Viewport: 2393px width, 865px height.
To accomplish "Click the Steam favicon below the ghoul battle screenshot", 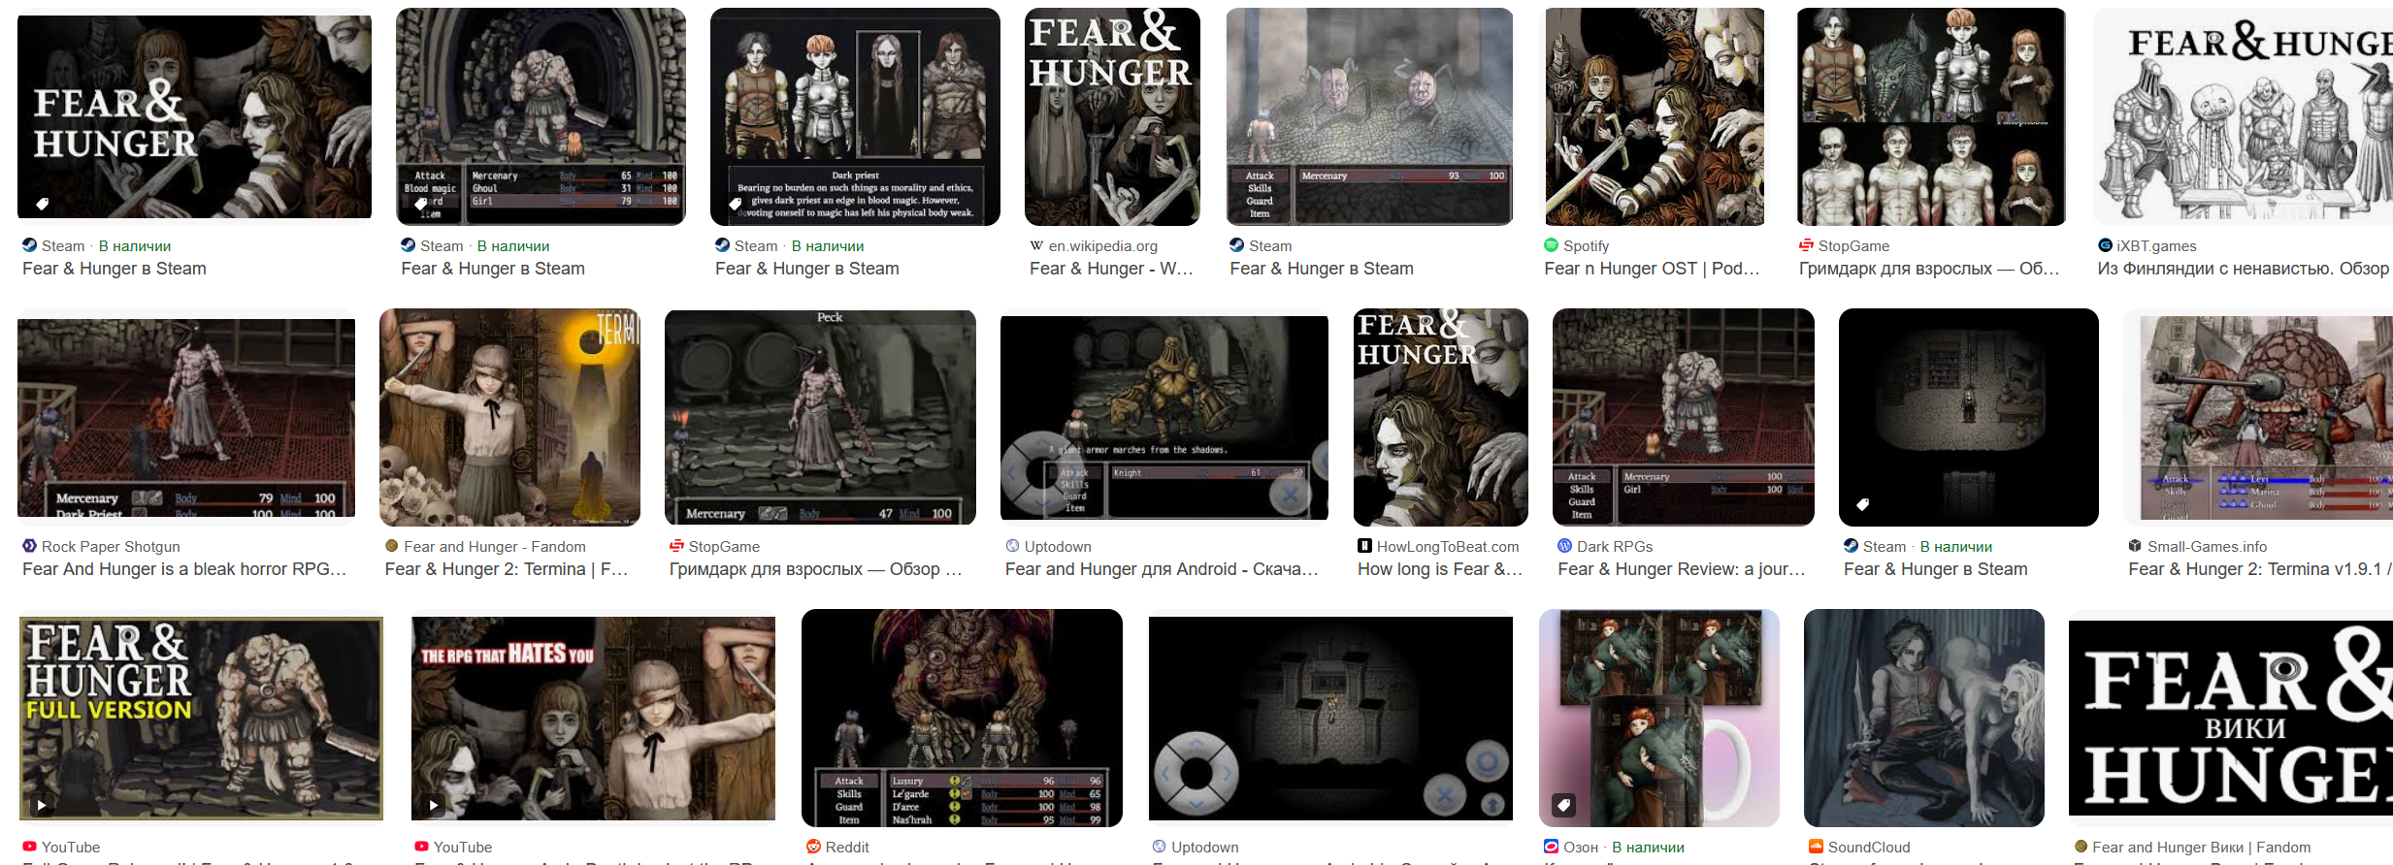I will pyautogui.click(x=409, y=245).
